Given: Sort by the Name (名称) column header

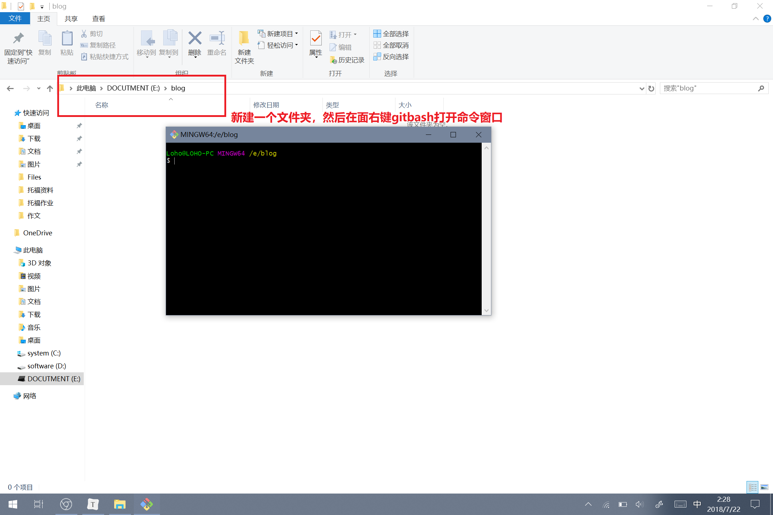Looking at the screenshot, I should click(102, 105).
